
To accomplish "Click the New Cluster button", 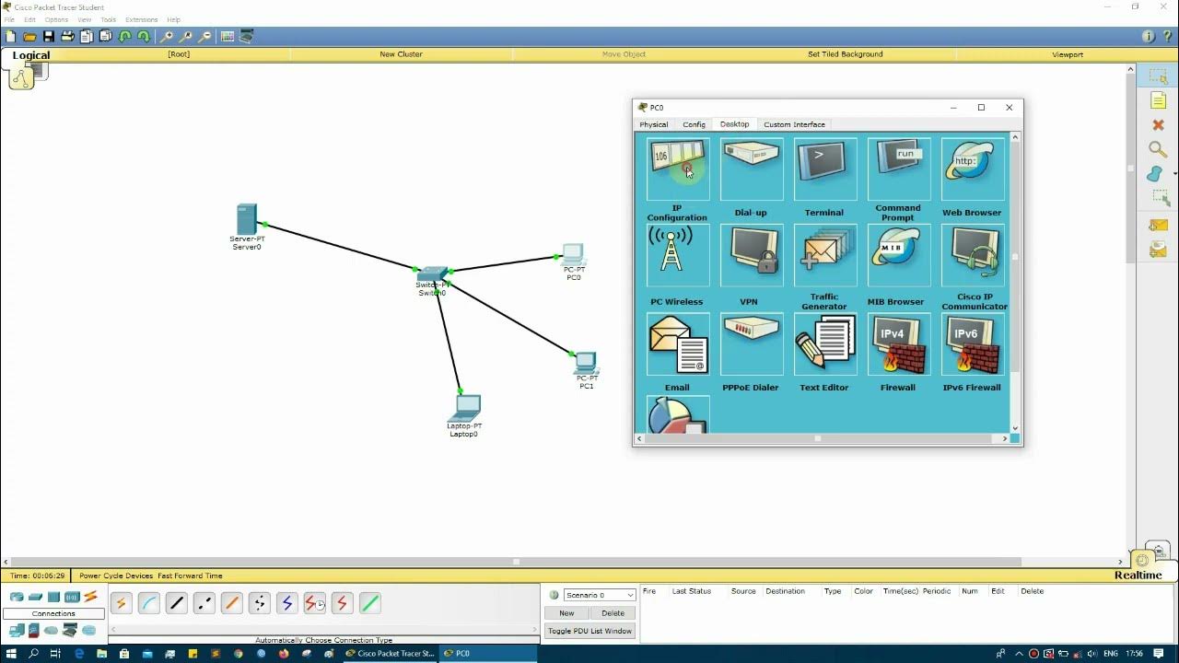I will pyautogui.click(x=401, y=54).
